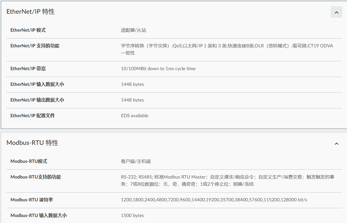Click the Modbus-RTU 特性 section heading
The width and height of the screenshot is (347, 223).
tap(32, 143)
